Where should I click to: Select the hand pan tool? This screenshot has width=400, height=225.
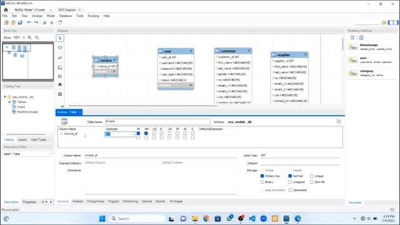60,47
